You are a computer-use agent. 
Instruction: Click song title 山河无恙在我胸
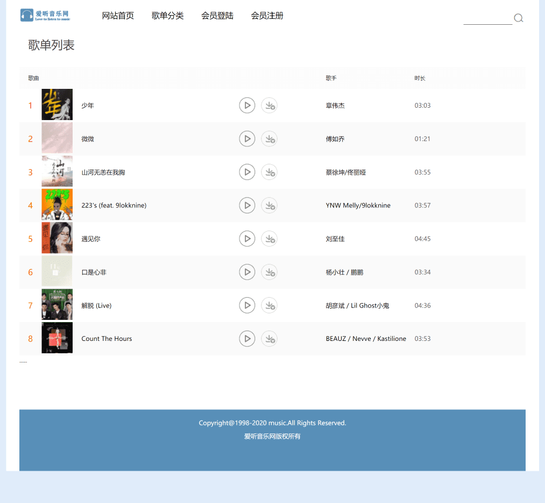(x=103, y=172)
